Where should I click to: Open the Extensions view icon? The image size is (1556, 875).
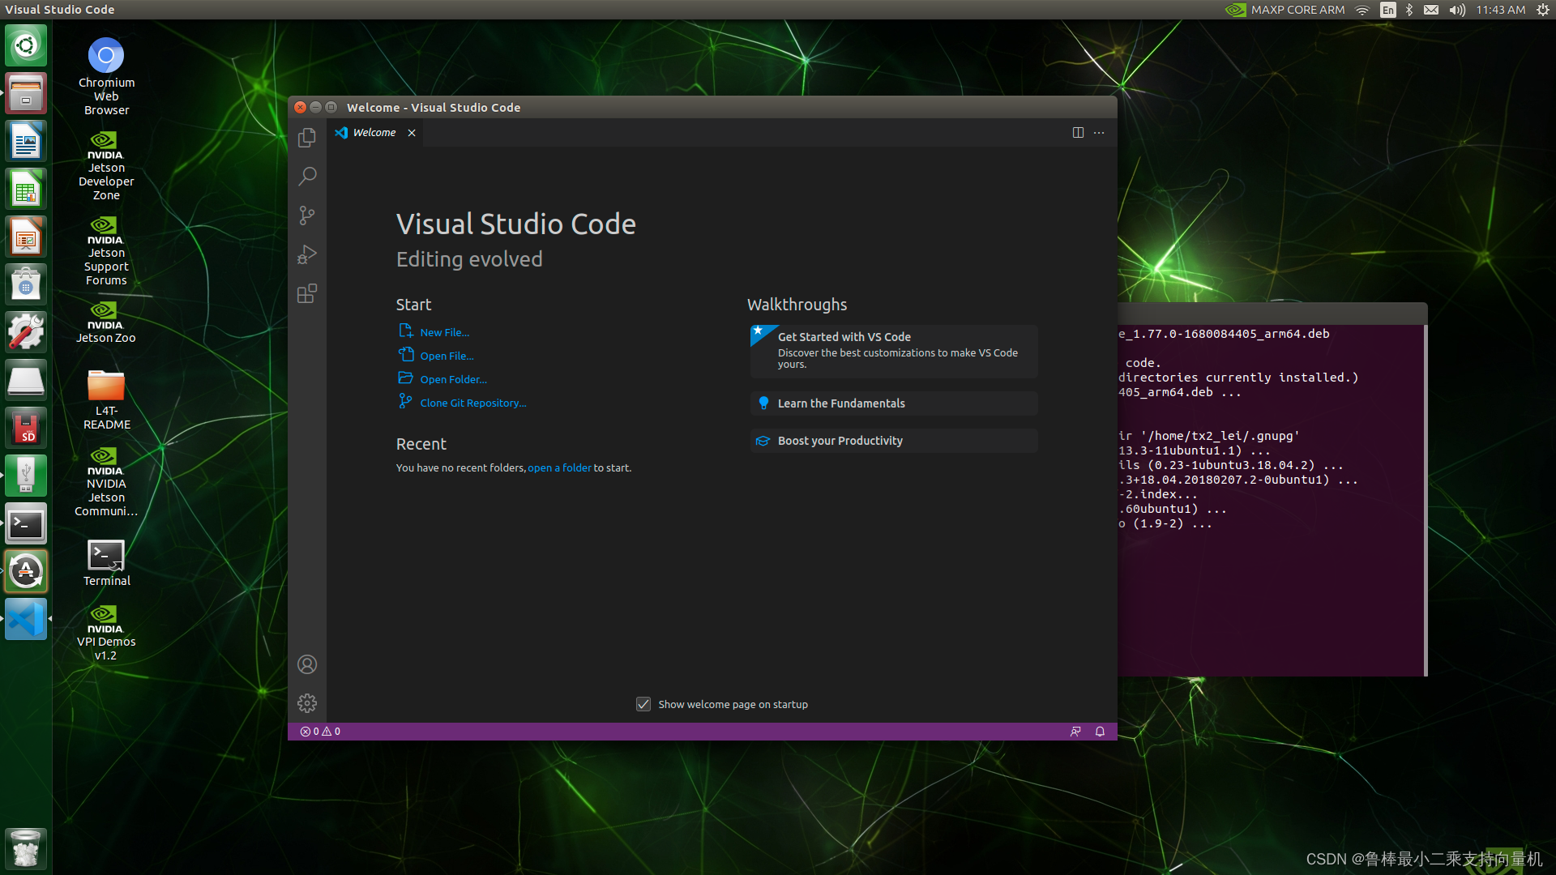coord(306,293)
